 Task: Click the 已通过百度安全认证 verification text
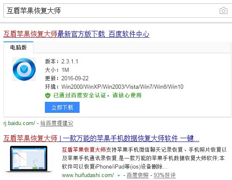pos(97,95)
